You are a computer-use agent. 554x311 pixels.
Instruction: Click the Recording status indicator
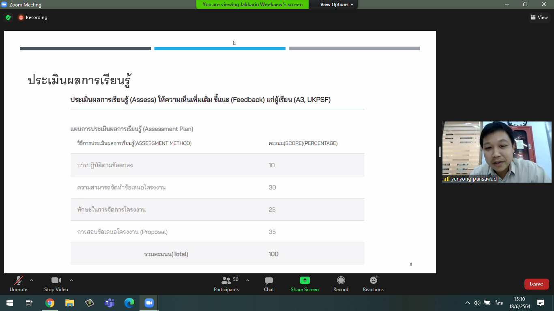[x=33, y=17]
